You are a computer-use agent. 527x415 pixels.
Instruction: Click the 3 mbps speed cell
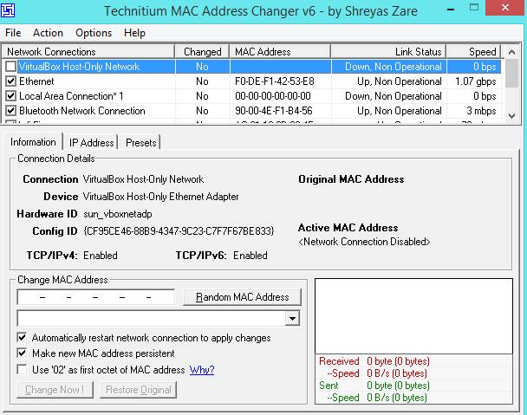[x=481, y=111]
